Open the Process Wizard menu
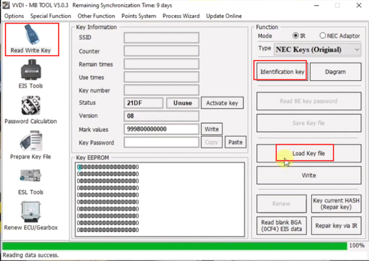The image size is (369, 261). (181, 16)
